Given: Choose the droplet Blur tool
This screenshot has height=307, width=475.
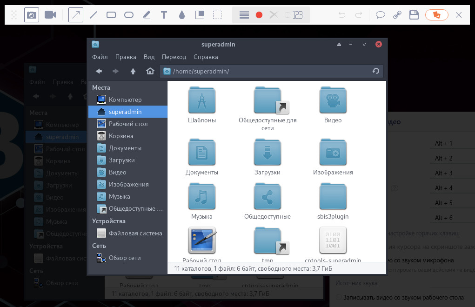Looking at the screenshot, I should [181, 15].
